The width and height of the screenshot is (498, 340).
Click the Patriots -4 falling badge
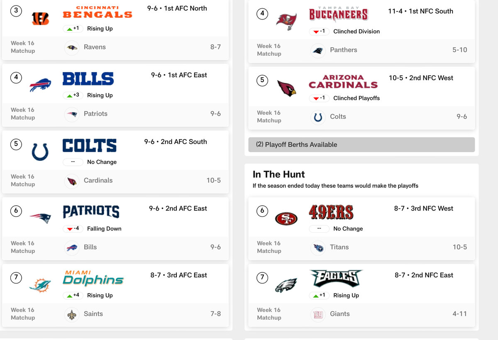tap(73, 229)
